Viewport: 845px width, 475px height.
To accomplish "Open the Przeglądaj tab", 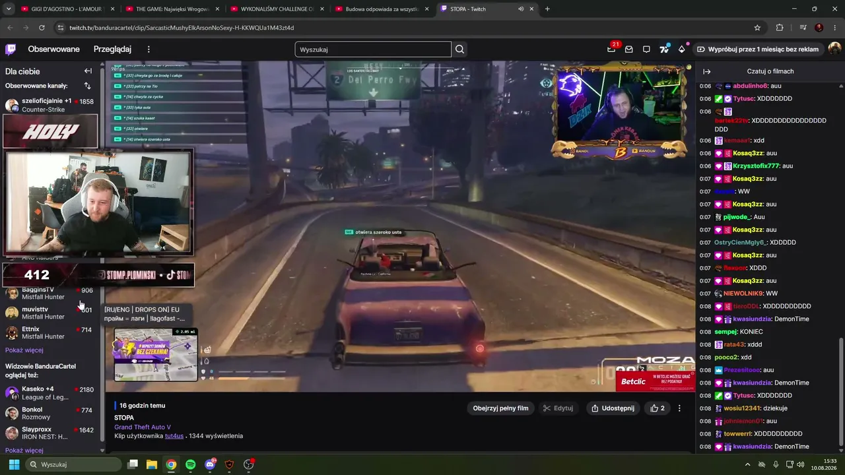I will [112, 49].
